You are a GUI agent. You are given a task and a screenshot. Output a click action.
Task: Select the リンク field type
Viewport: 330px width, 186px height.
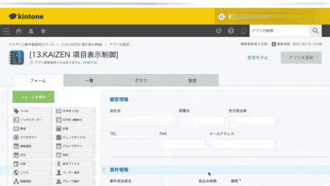[32, 173]
